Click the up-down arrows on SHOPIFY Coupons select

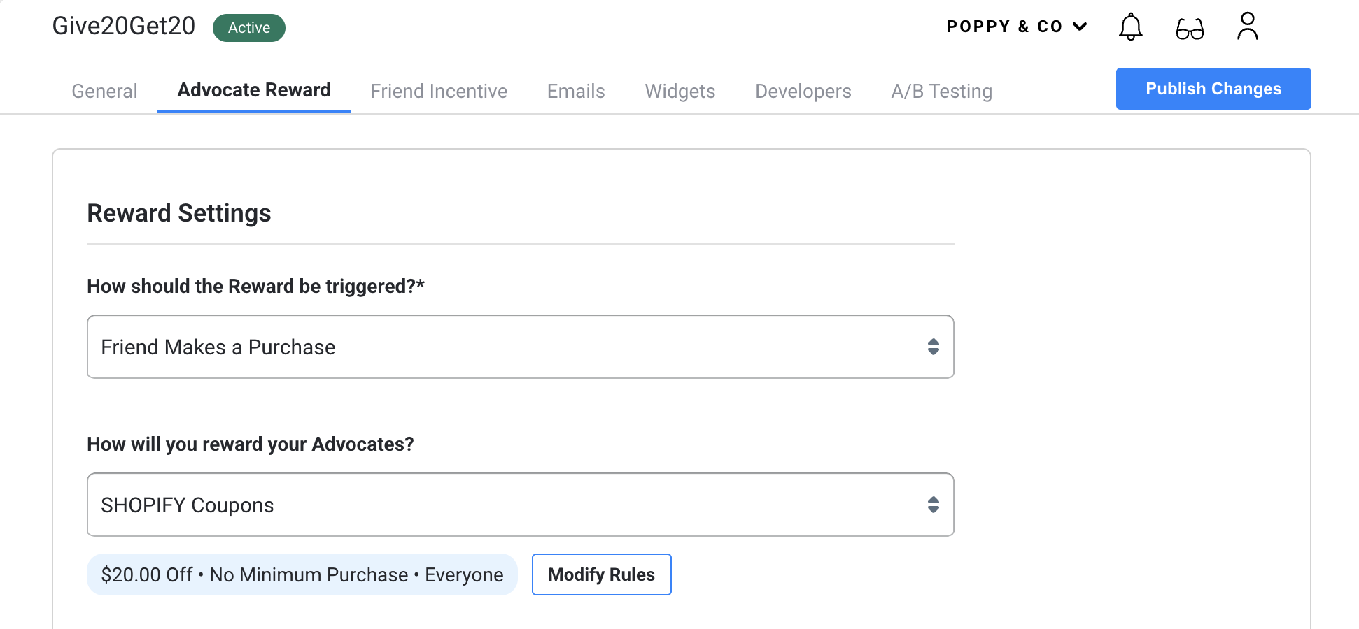click(x=933, y=505)
